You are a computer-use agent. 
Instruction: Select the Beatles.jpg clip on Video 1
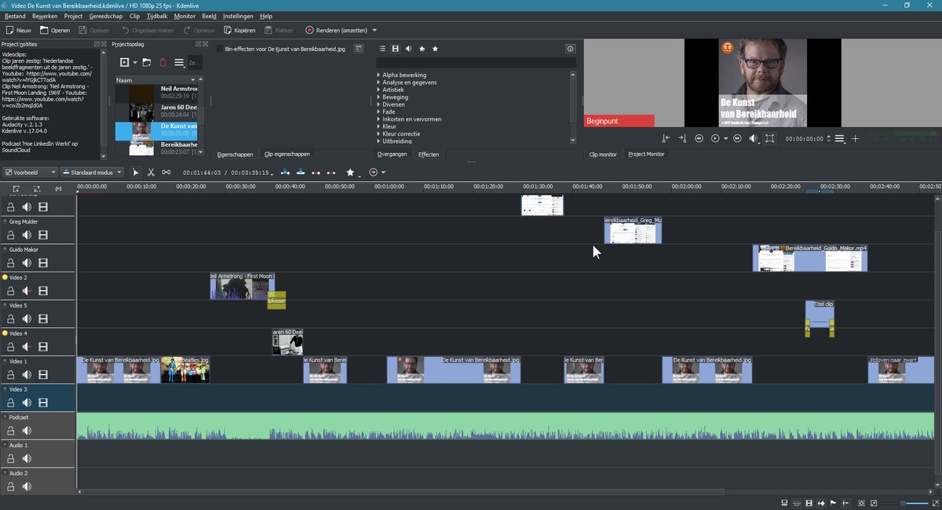pos(185,370)
